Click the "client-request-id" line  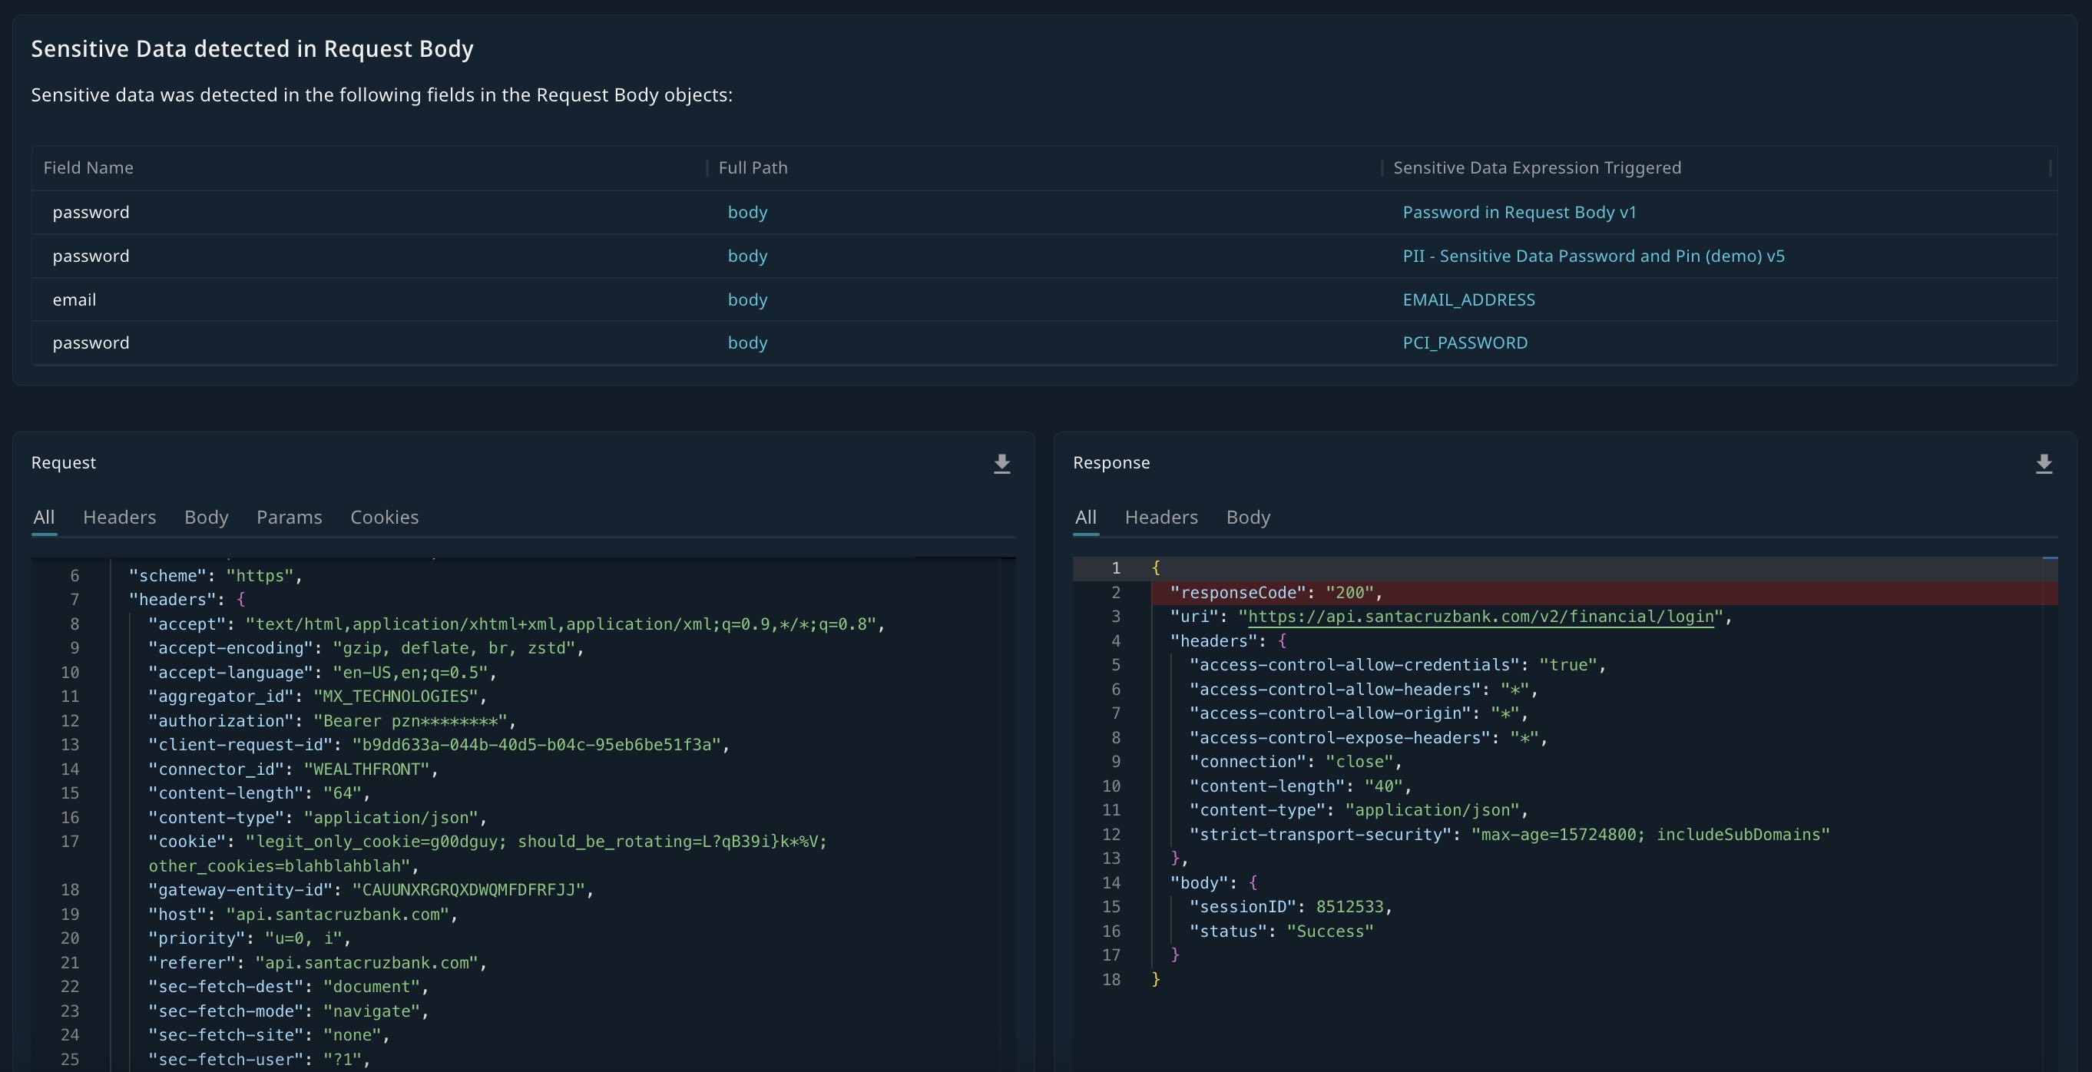coord(439,745)
